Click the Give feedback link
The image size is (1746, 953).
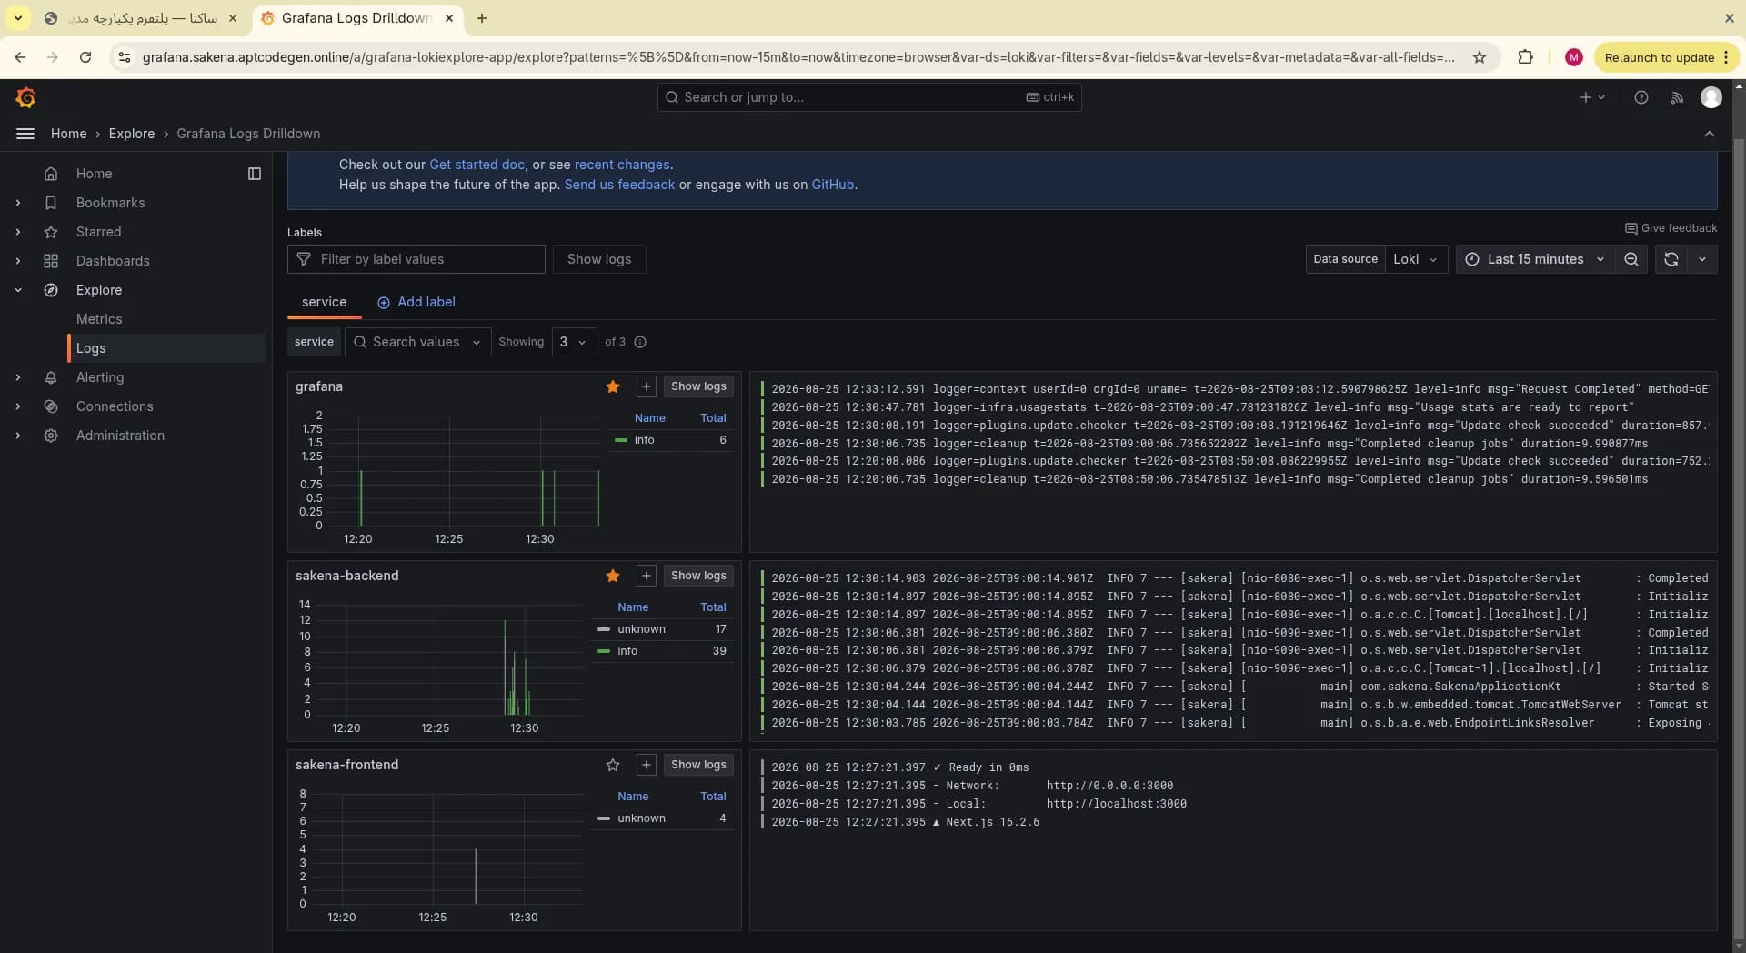click(1671, 228)
